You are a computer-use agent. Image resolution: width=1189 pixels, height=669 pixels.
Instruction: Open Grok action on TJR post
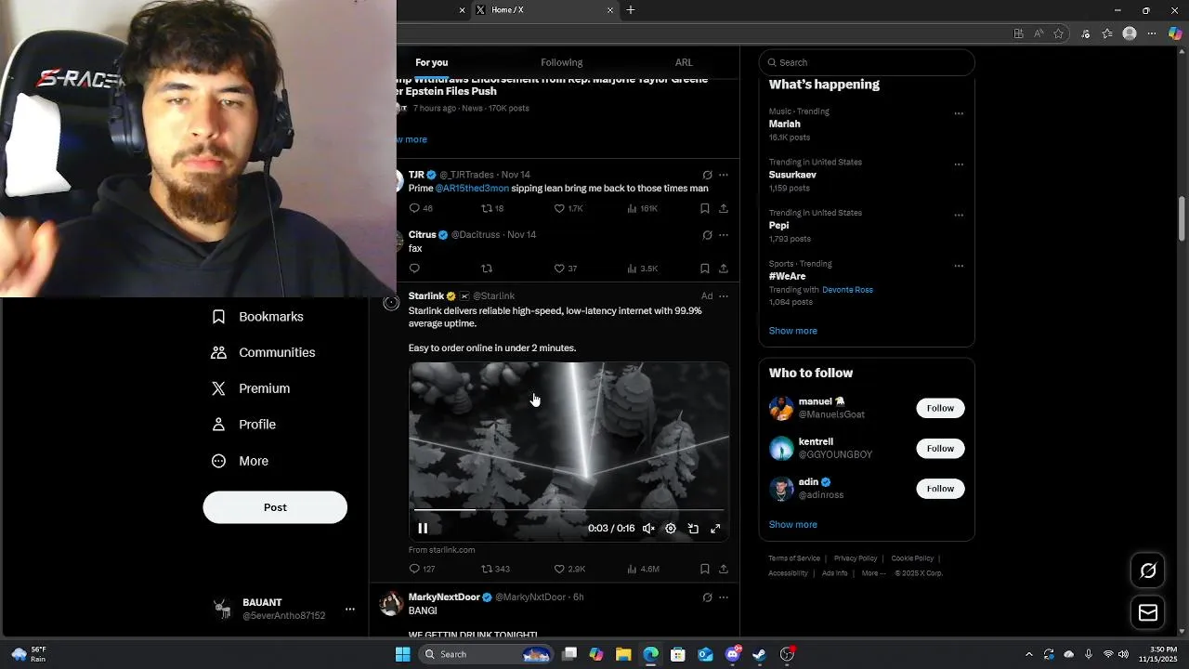pyautogui.click(x=707, y=175)
